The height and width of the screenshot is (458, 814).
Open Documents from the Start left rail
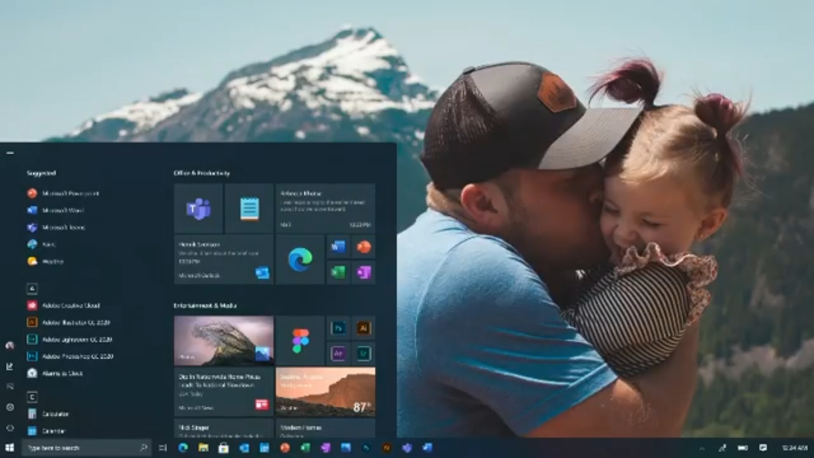(x=10, y=366)
